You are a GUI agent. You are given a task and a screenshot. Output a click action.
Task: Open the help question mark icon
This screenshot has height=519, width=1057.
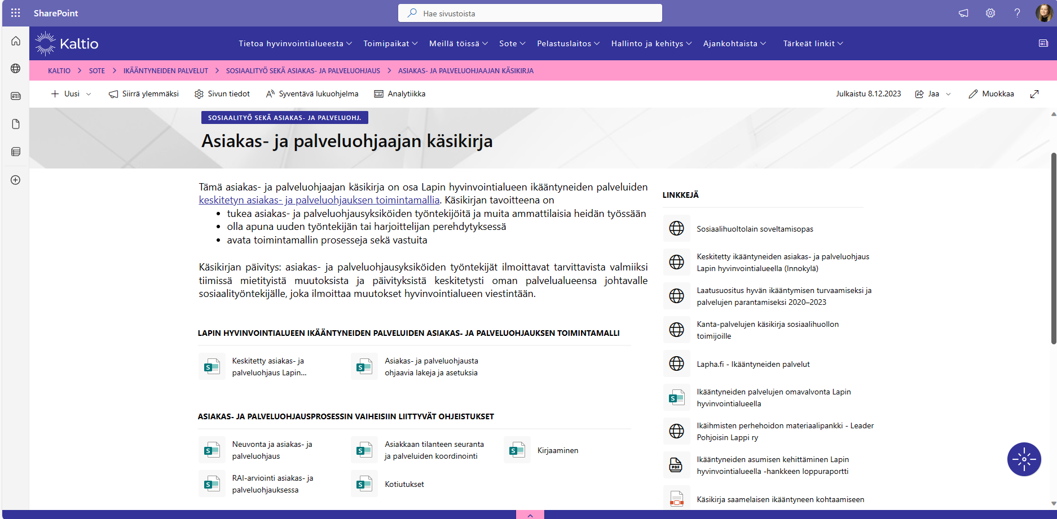(x=1017, y=13)
